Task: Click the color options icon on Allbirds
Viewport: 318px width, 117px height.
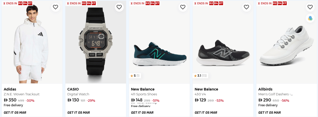Action: point(310,18)
